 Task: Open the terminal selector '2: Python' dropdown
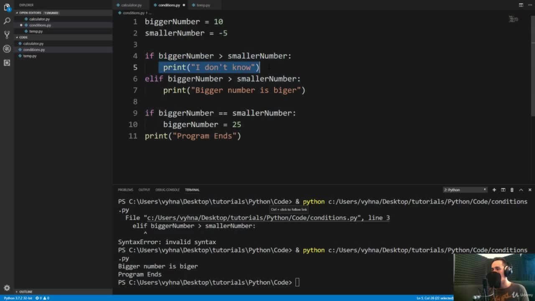465,190
